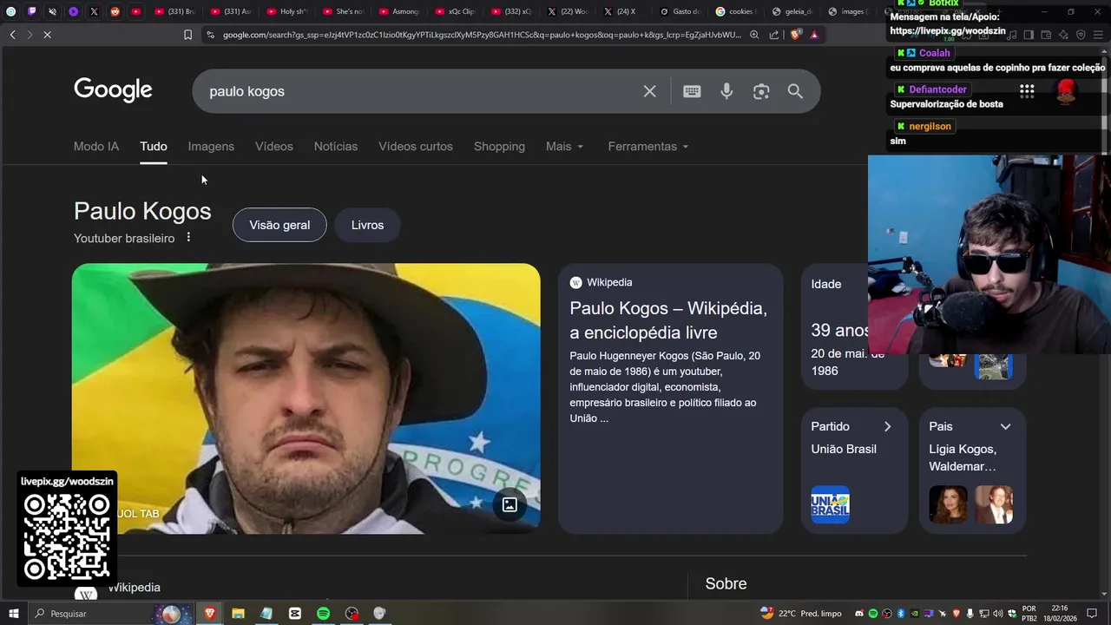This screenshot has width=1111, height=625.
Task: Switch to the 'cookies' Google tab
Action: pos(735,11)
